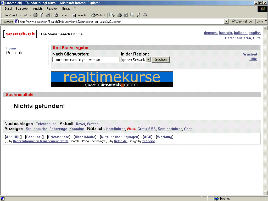Open the Stellensuche link
This screenshot has height=201, width=268.
37,129
